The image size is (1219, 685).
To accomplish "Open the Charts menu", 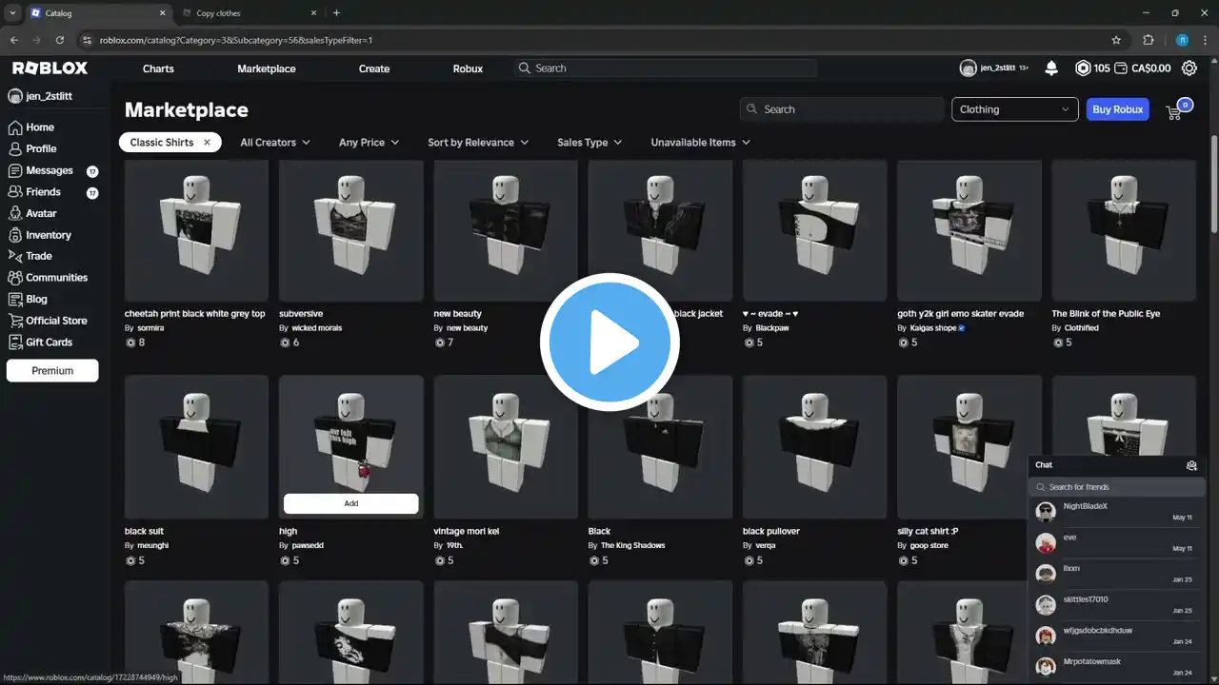I will coord(158,68).
